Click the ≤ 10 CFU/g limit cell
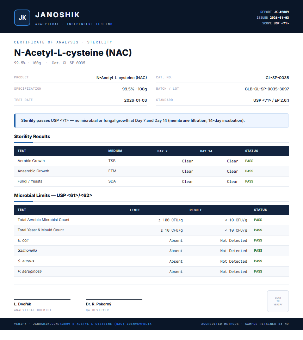The image size is (303, 340). [x=172, y=230]
